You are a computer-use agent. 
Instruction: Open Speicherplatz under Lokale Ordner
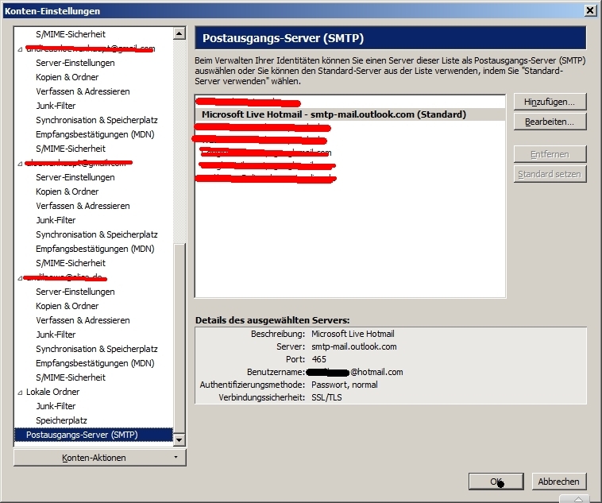(x=61, y=420)
